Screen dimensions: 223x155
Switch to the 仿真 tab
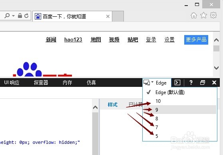91,82
